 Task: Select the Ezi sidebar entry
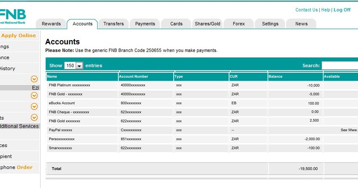(20, 87)
